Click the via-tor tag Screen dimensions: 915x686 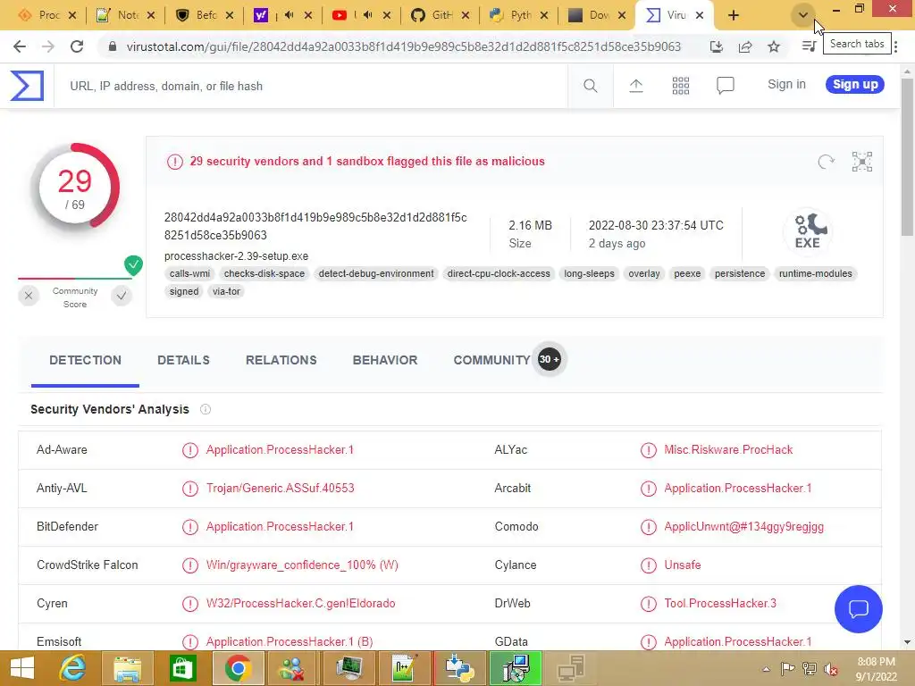pos(226,292)
